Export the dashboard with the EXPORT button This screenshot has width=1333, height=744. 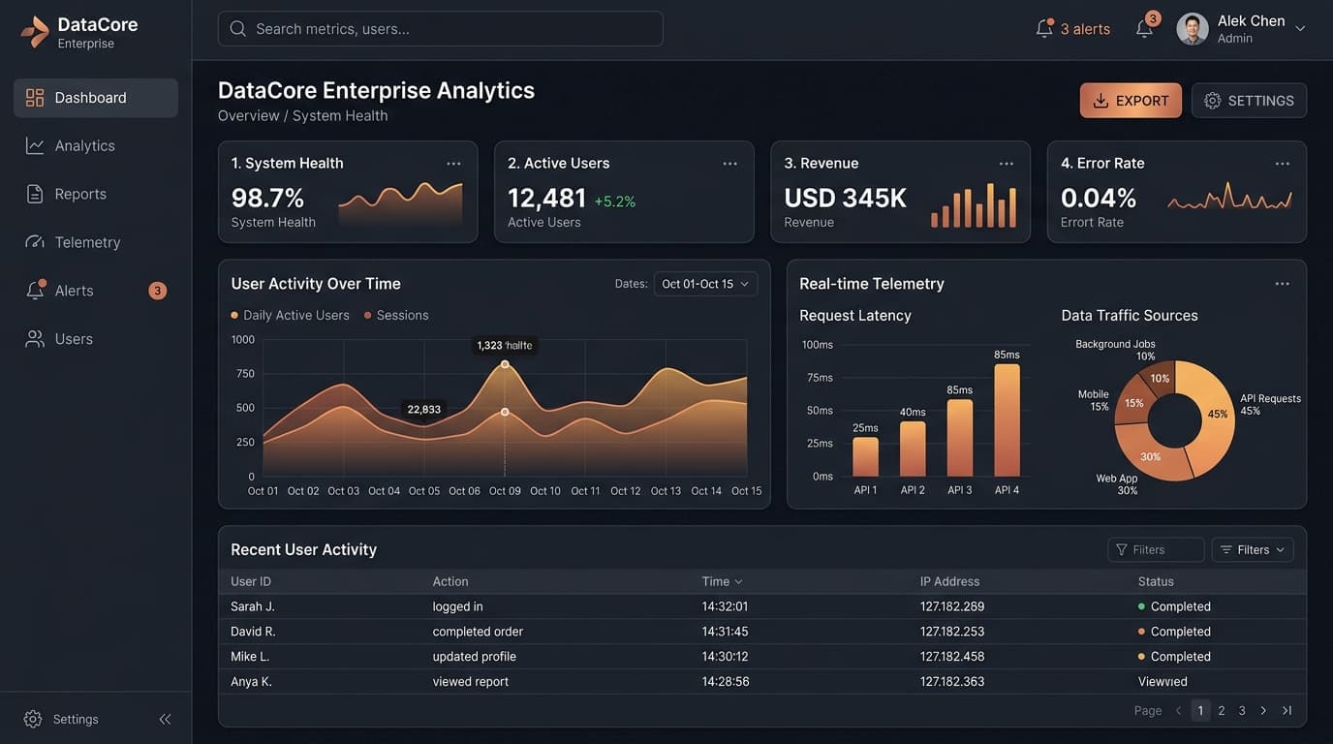pos(1131,101)
